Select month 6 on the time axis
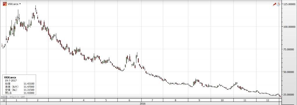The image size is (297, 105). pyautogui.click(x=129, y=100)
